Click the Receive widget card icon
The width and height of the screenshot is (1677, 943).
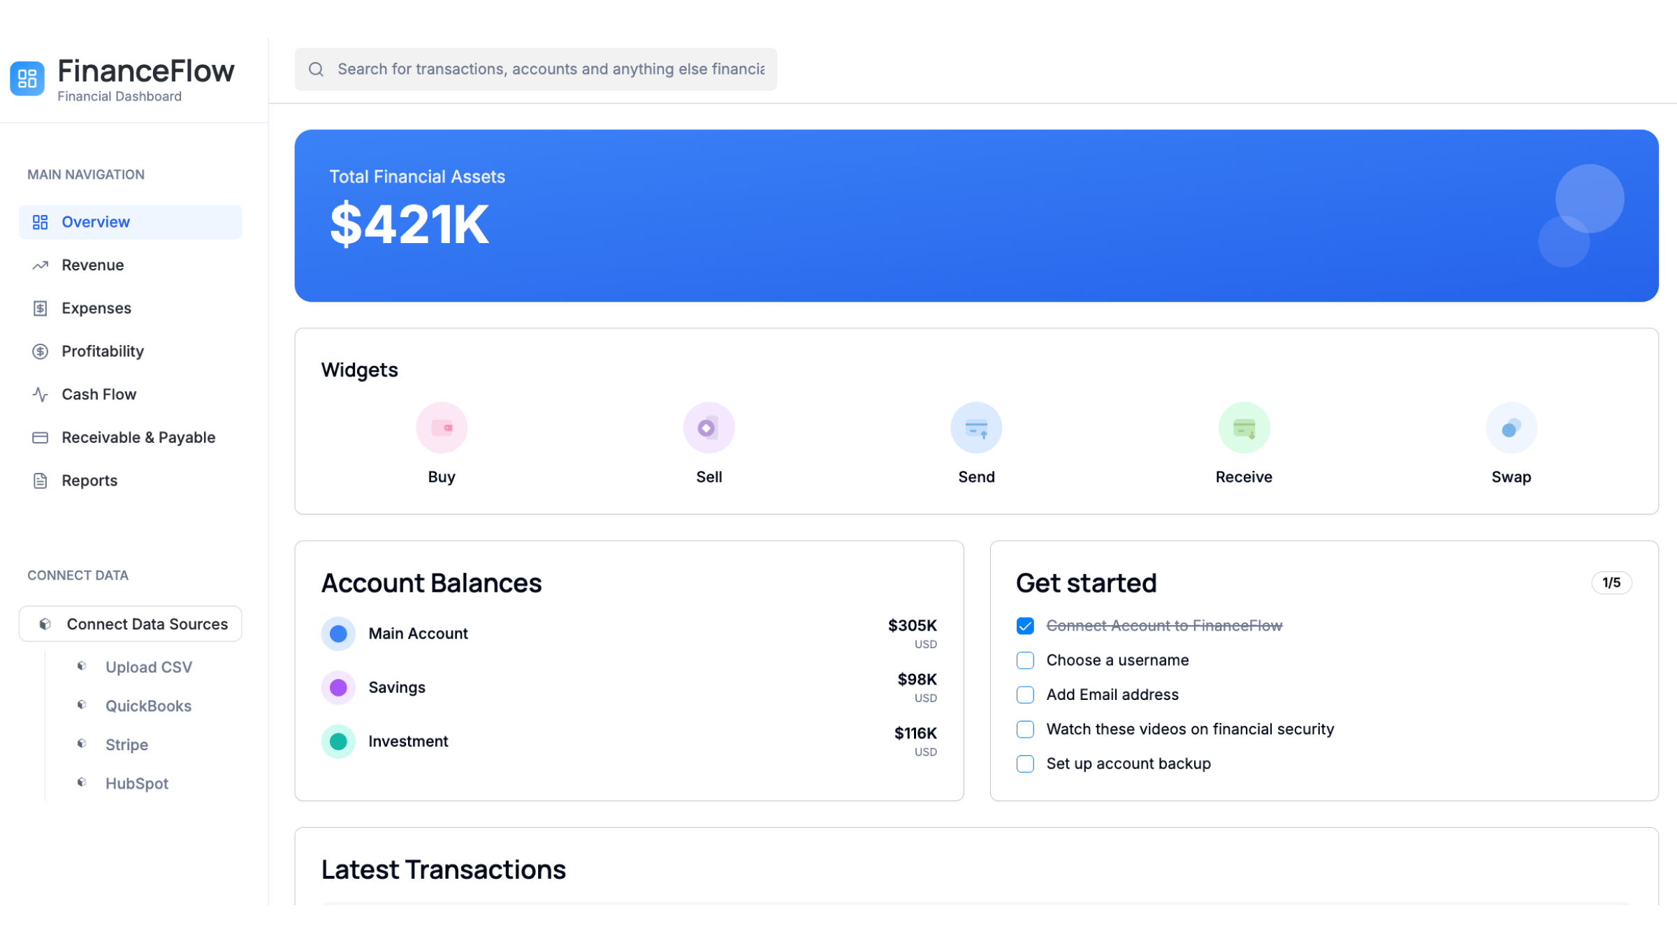[1244, 427]
